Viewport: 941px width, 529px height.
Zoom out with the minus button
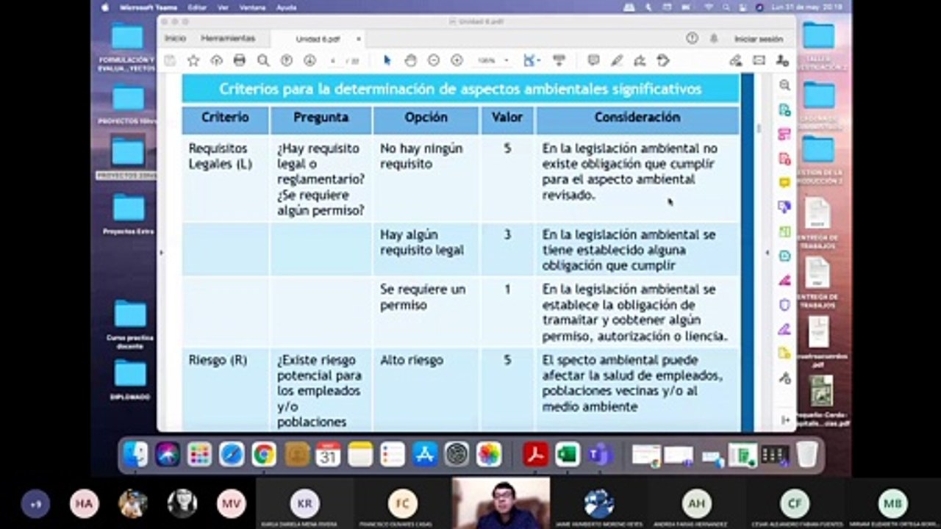click(x=434, y=60)
